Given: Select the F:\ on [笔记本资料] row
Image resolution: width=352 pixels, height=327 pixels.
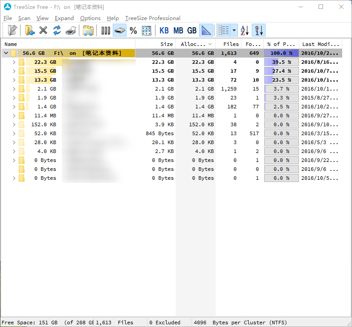Looking at the screenshot, I should (x=172, y=53).
